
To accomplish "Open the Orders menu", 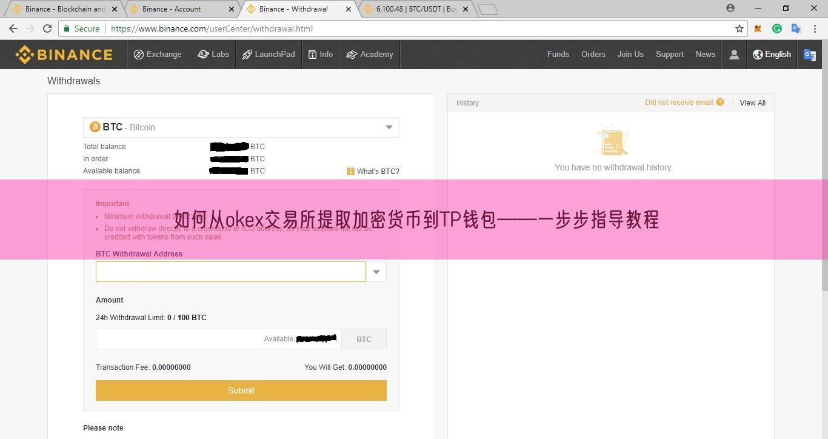I will point(593,54).
